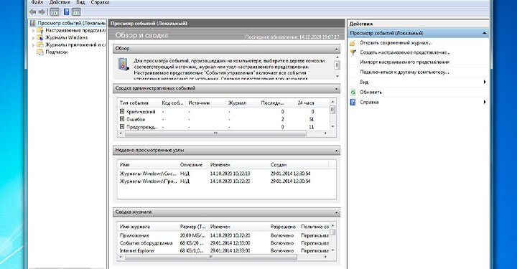Open the Вид menu in menu bar
517x269 pixels.
80,2
